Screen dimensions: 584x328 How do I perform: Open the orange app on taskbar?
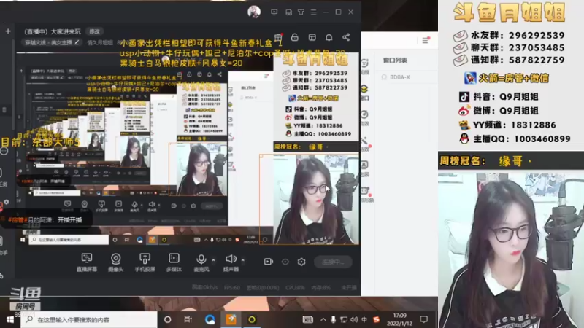(x=231, y=319)
